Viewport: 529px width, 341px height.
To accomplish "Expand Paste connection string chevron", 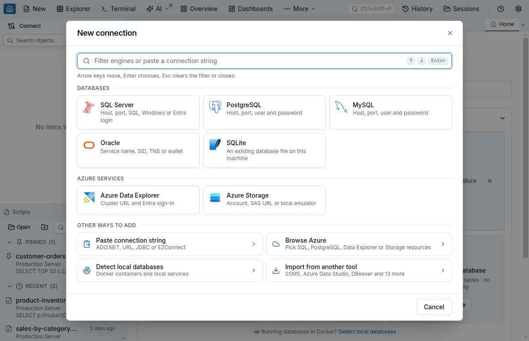I will pos(254,244).
